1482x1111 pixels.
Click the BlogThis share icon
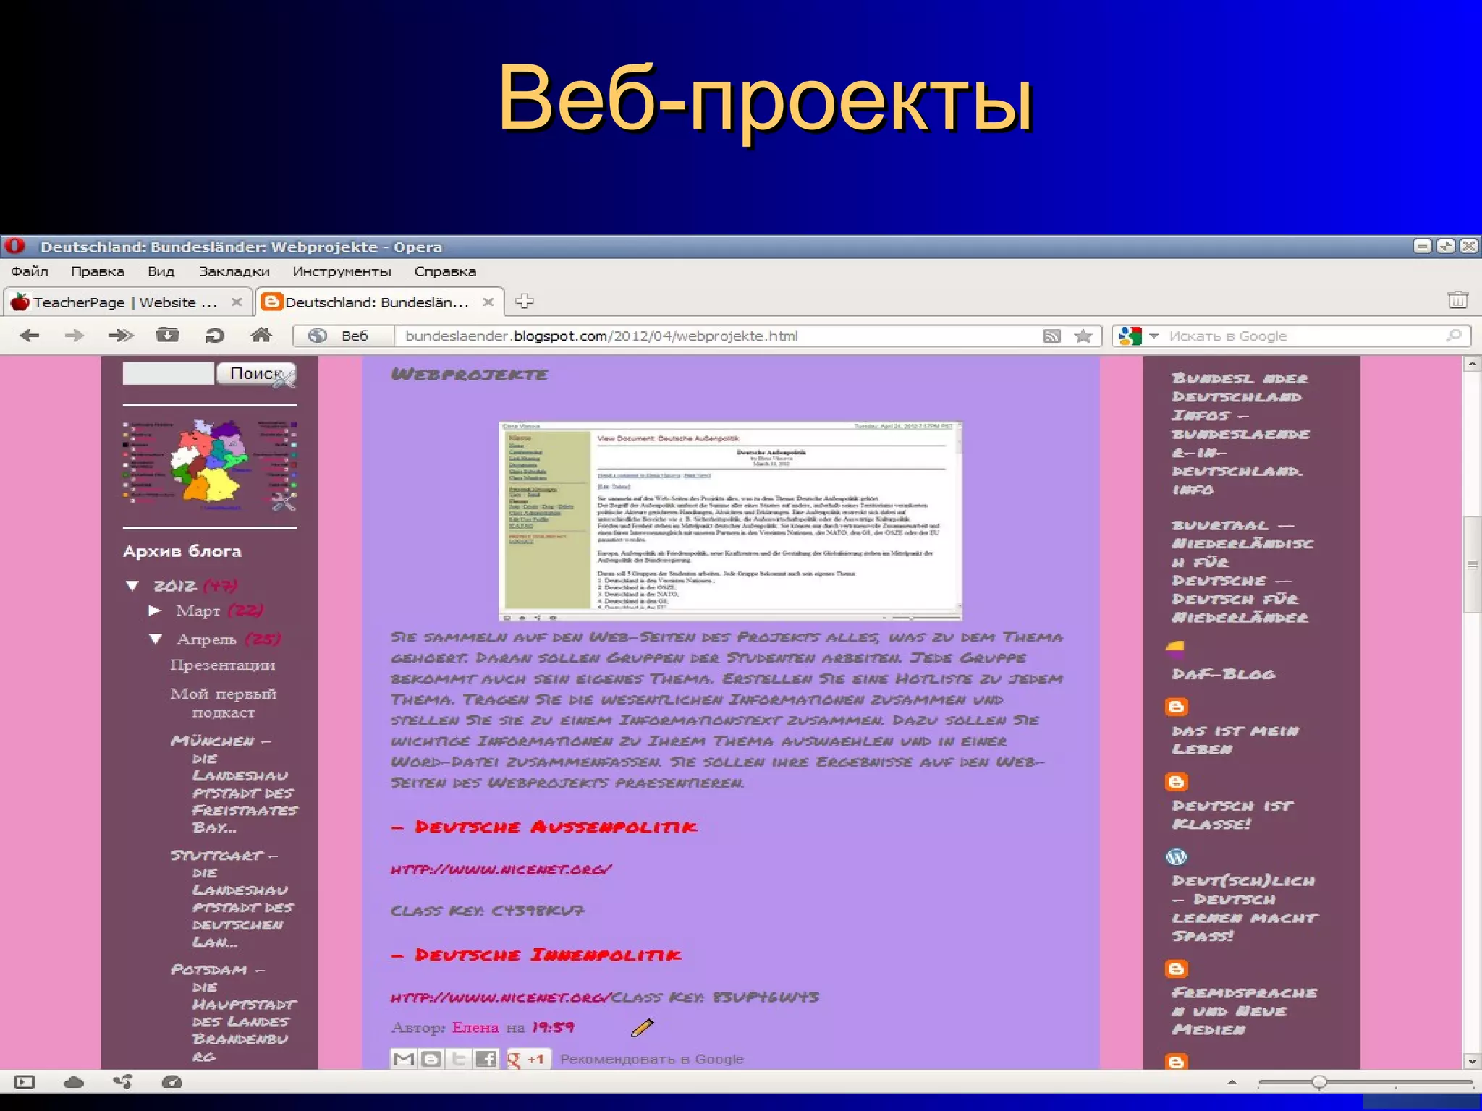431,1059
